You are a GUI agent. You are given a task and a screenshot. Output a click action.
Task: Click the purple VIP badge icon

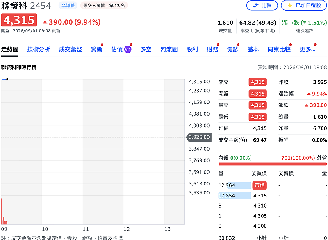tap(128, 50)
